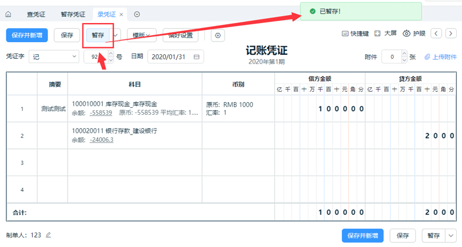Click the bottom 保存并新增 button
The image size is (462, 247).
(363, 235)
